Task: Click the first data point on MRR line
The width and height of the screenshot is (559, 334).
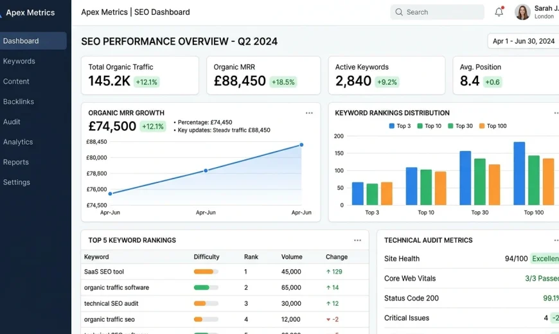Action: (110, 193)
